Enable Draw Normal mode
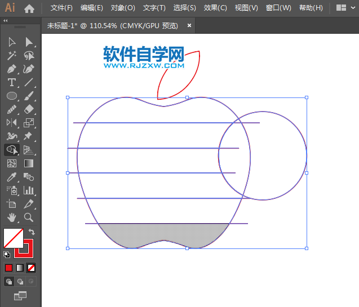 click(9, 282)
